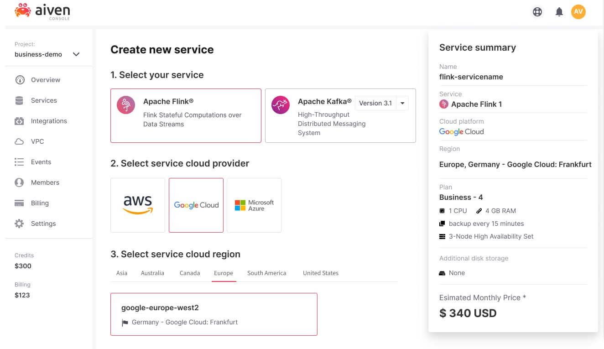
Task: Go to Events in sidebar
Action: click(41, 162)
